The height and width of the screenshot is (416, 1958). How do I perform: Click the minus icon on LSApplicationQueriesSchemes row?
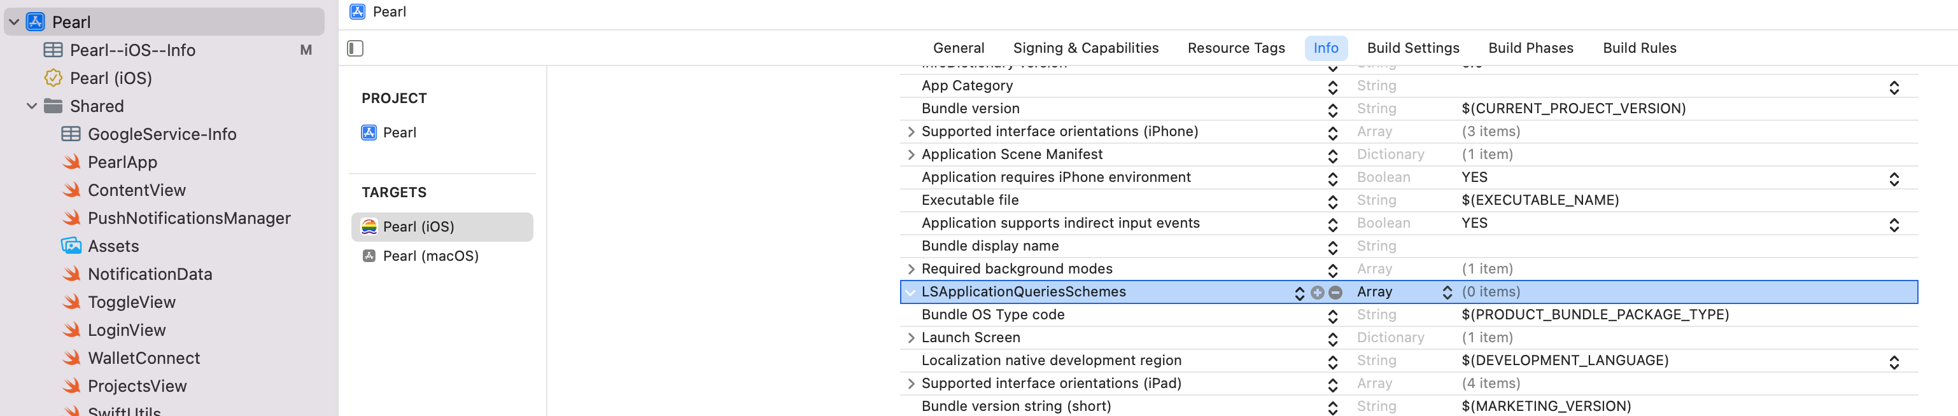pos(1335,292)
